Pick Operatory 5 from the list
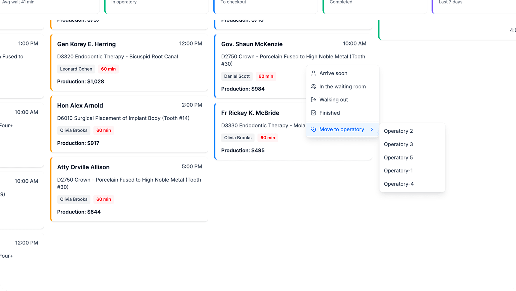Image resolution: width=516 pixels, height=291 pixels. point(398,158)
